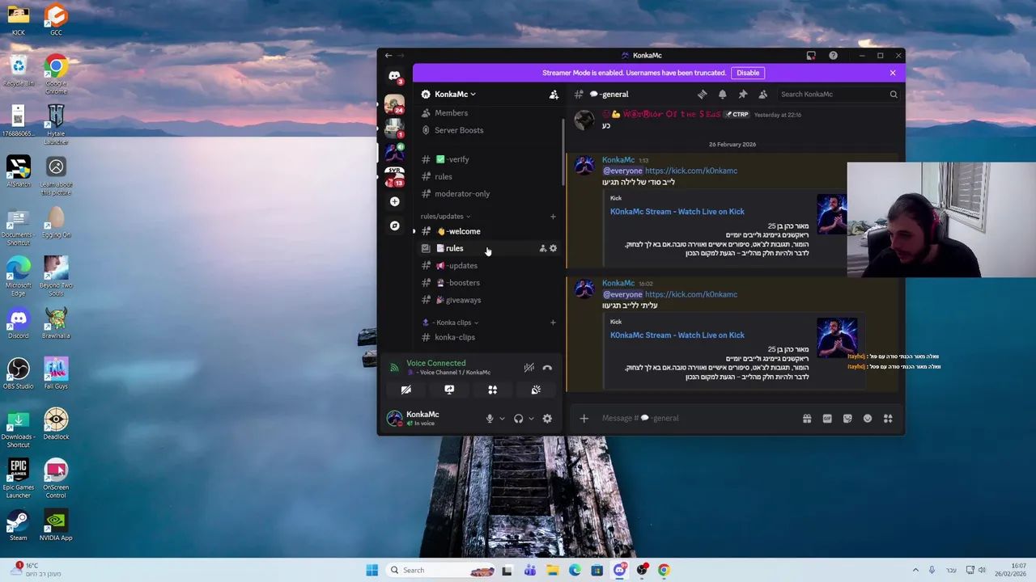
Task: Open Discord help question mark icon
Action: [x=833, y=56]
